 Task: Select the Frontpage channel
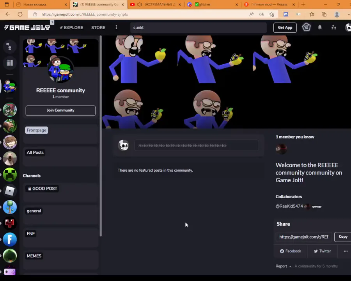[x=37, y=130]
